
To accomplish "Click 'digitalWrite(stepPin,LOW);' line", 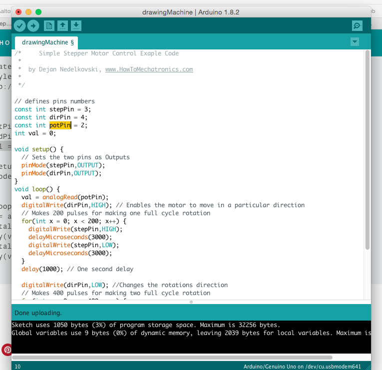I will [74, 245].
